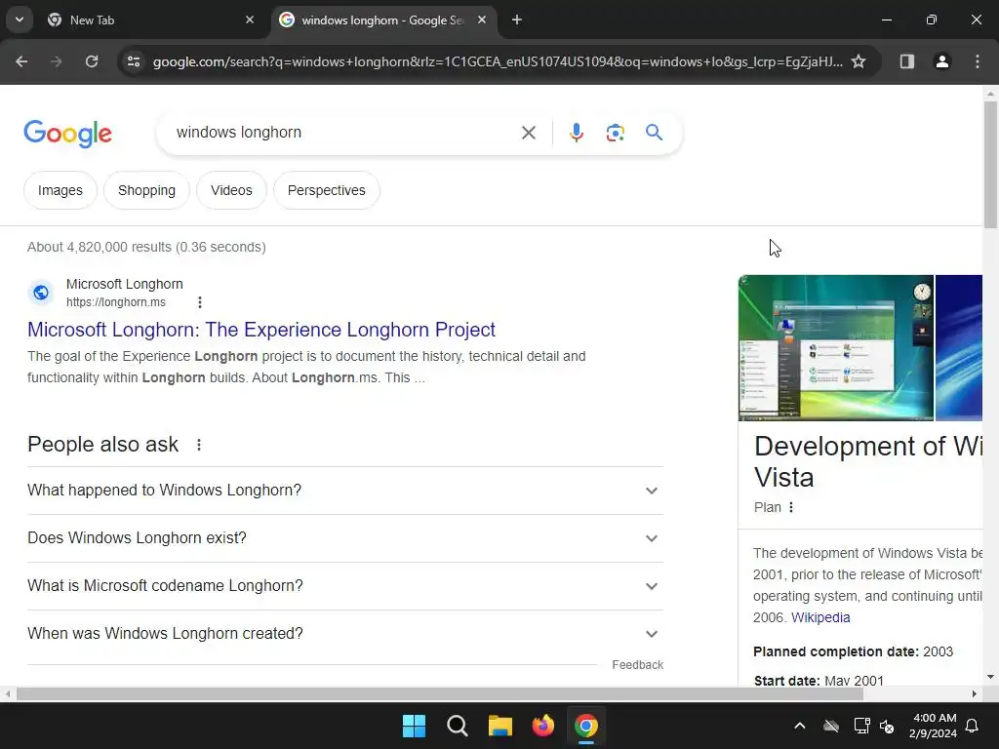Click the Planned completion date: 2003 text
The image size is (999, 749).
click(853, 651)
